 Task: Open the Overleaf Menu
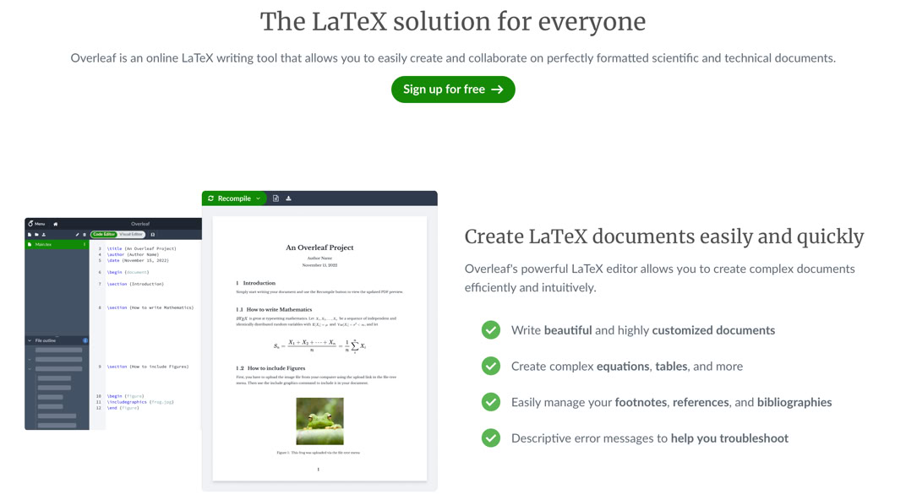36,224
